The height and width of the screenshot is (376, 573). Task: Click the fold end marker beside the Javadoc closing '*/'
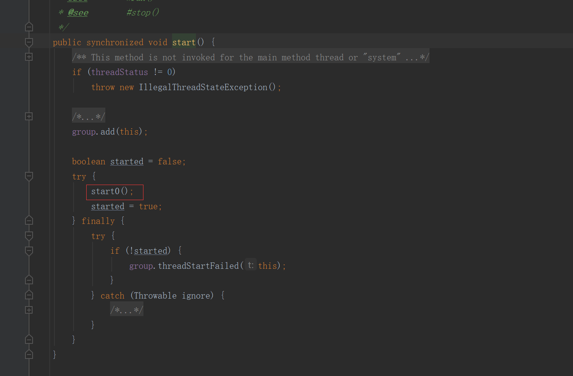(29, 27)
